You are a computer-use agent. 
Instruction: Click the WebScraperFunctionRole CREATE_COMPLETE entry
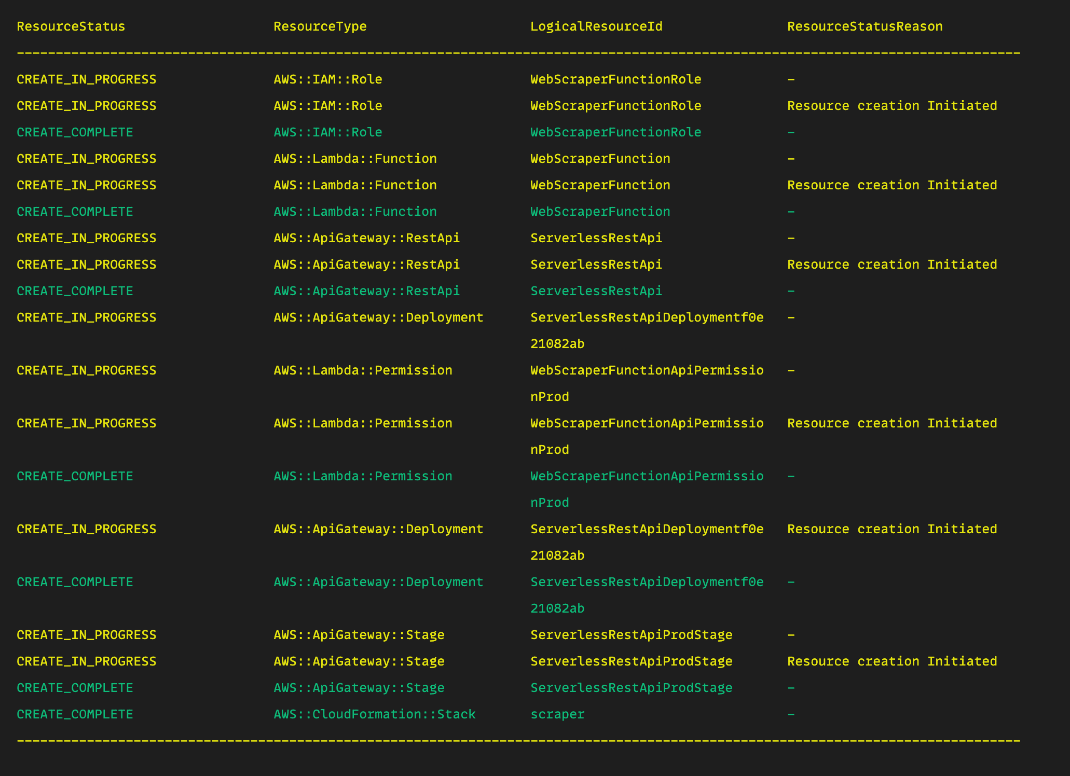pyautogui.click(x=615, y=132)
